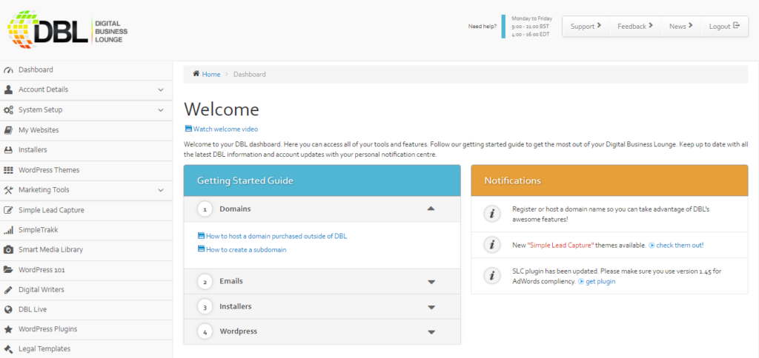The width and height of the screenshot is (759, 358).
Task: Expand the System Setup chevron
Action: click(x=161, y=110)
